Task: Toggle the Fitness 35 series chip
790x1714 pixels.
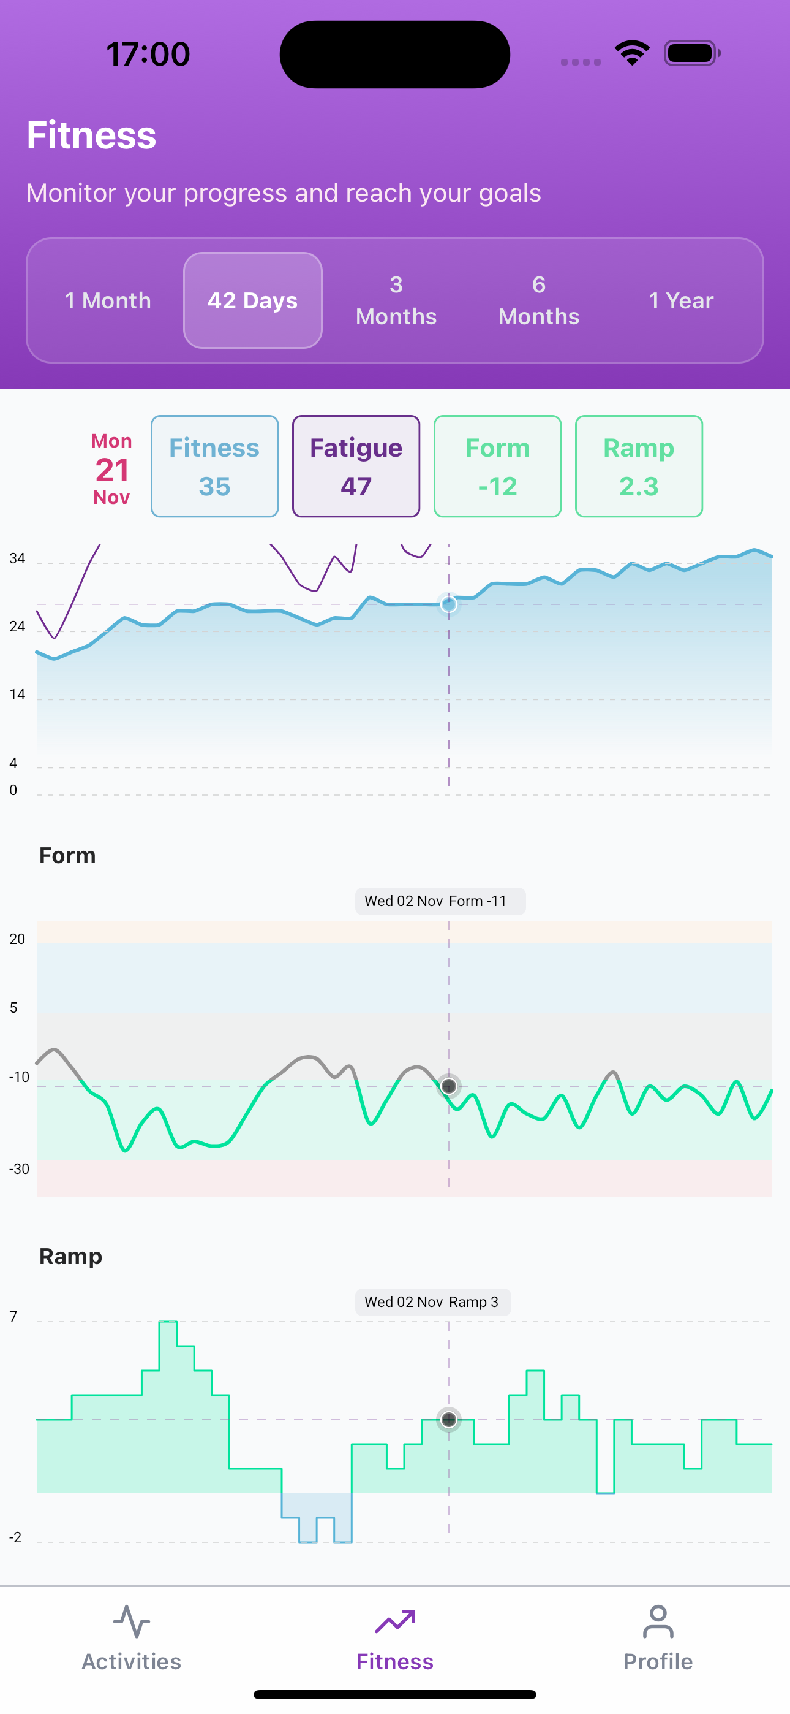Action: (214, 467)
